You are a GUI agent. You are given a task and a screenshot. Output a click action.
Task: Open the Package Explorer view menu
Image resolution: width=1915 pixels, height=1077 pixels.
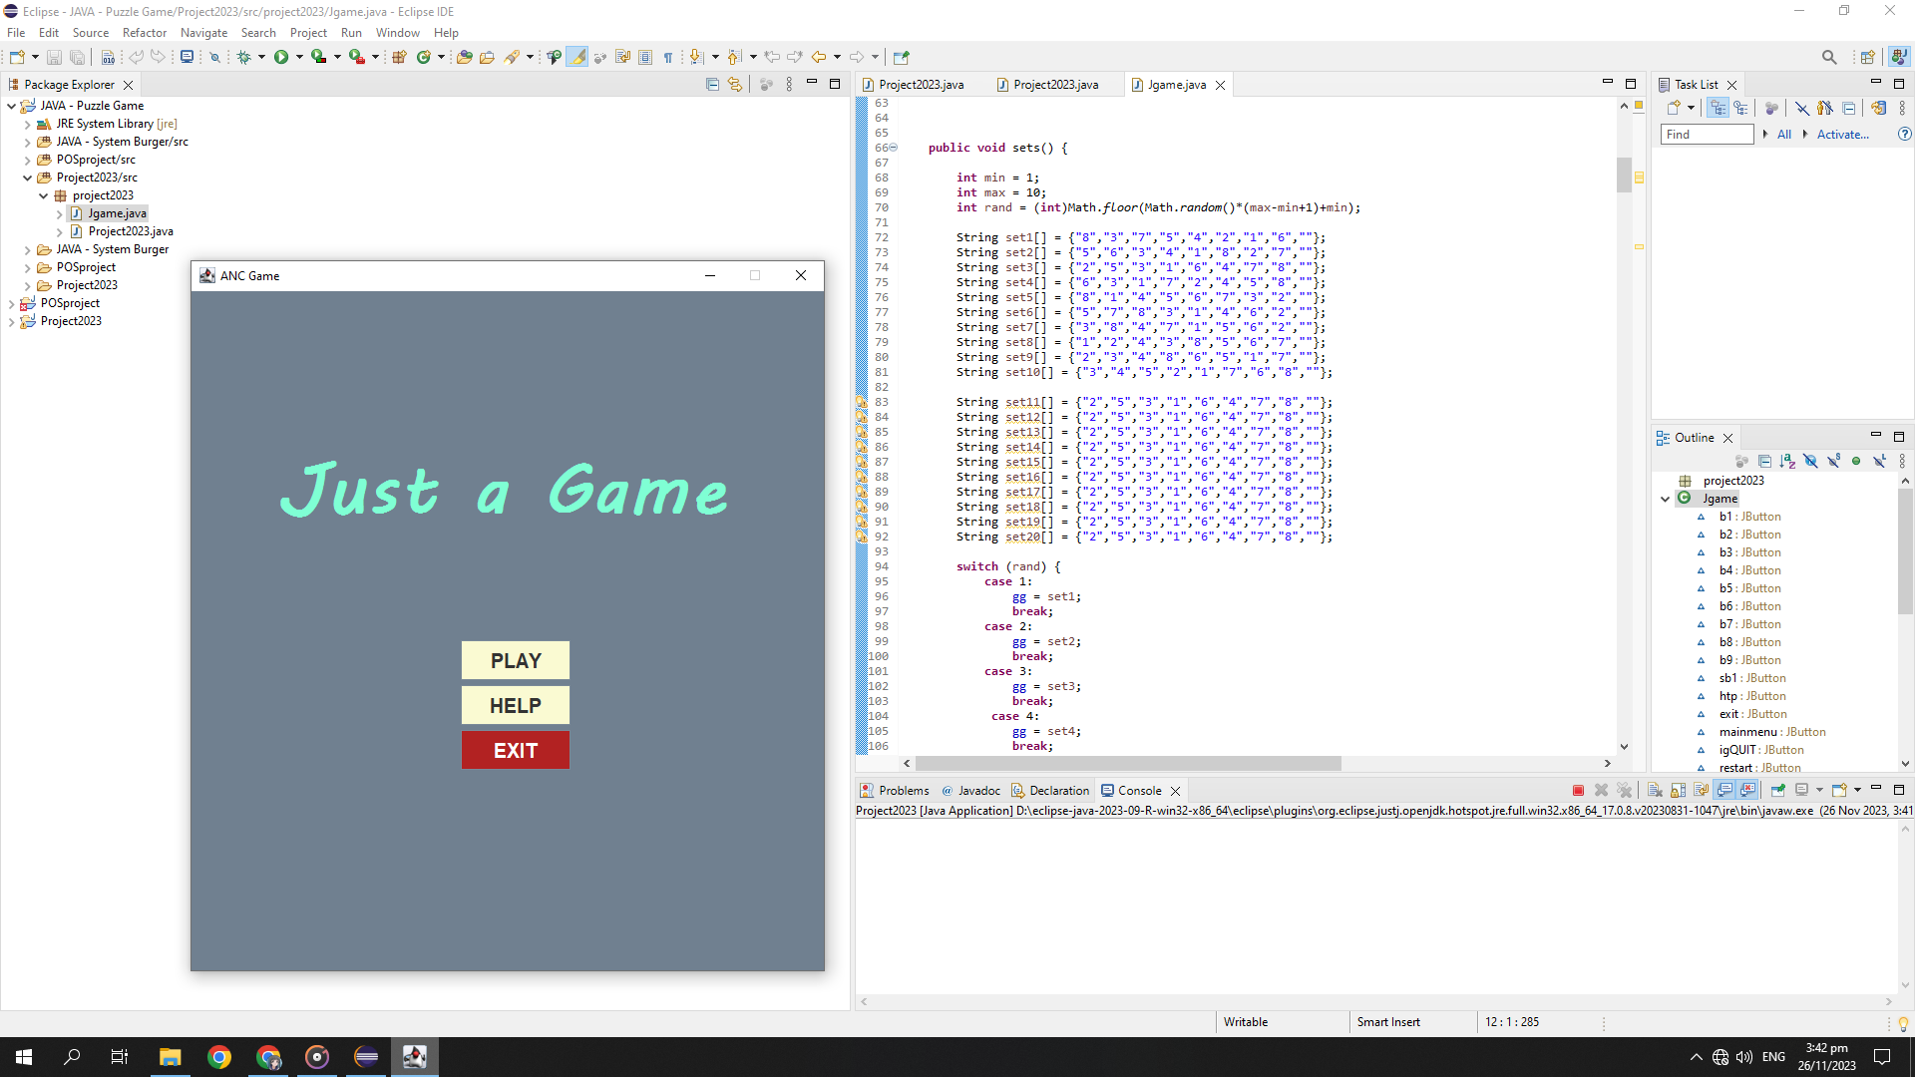pos(789,85)
